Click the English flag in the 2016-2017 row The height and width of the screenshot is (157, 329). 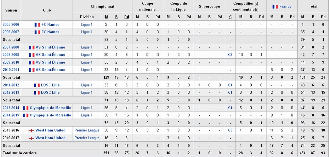point(31,138)
